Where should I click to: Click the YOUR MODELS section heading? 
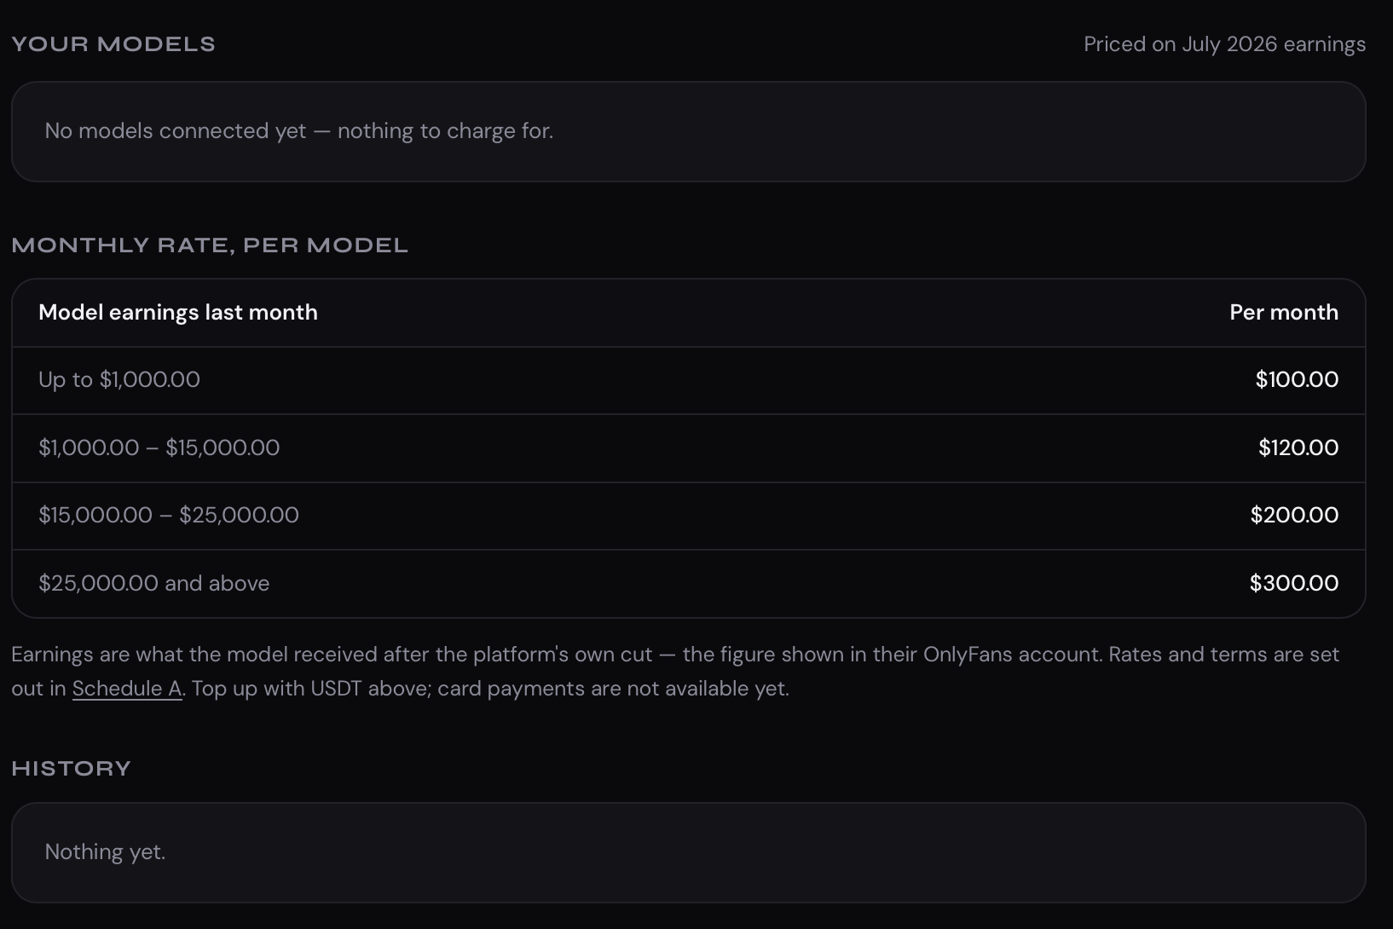(113, 44)
